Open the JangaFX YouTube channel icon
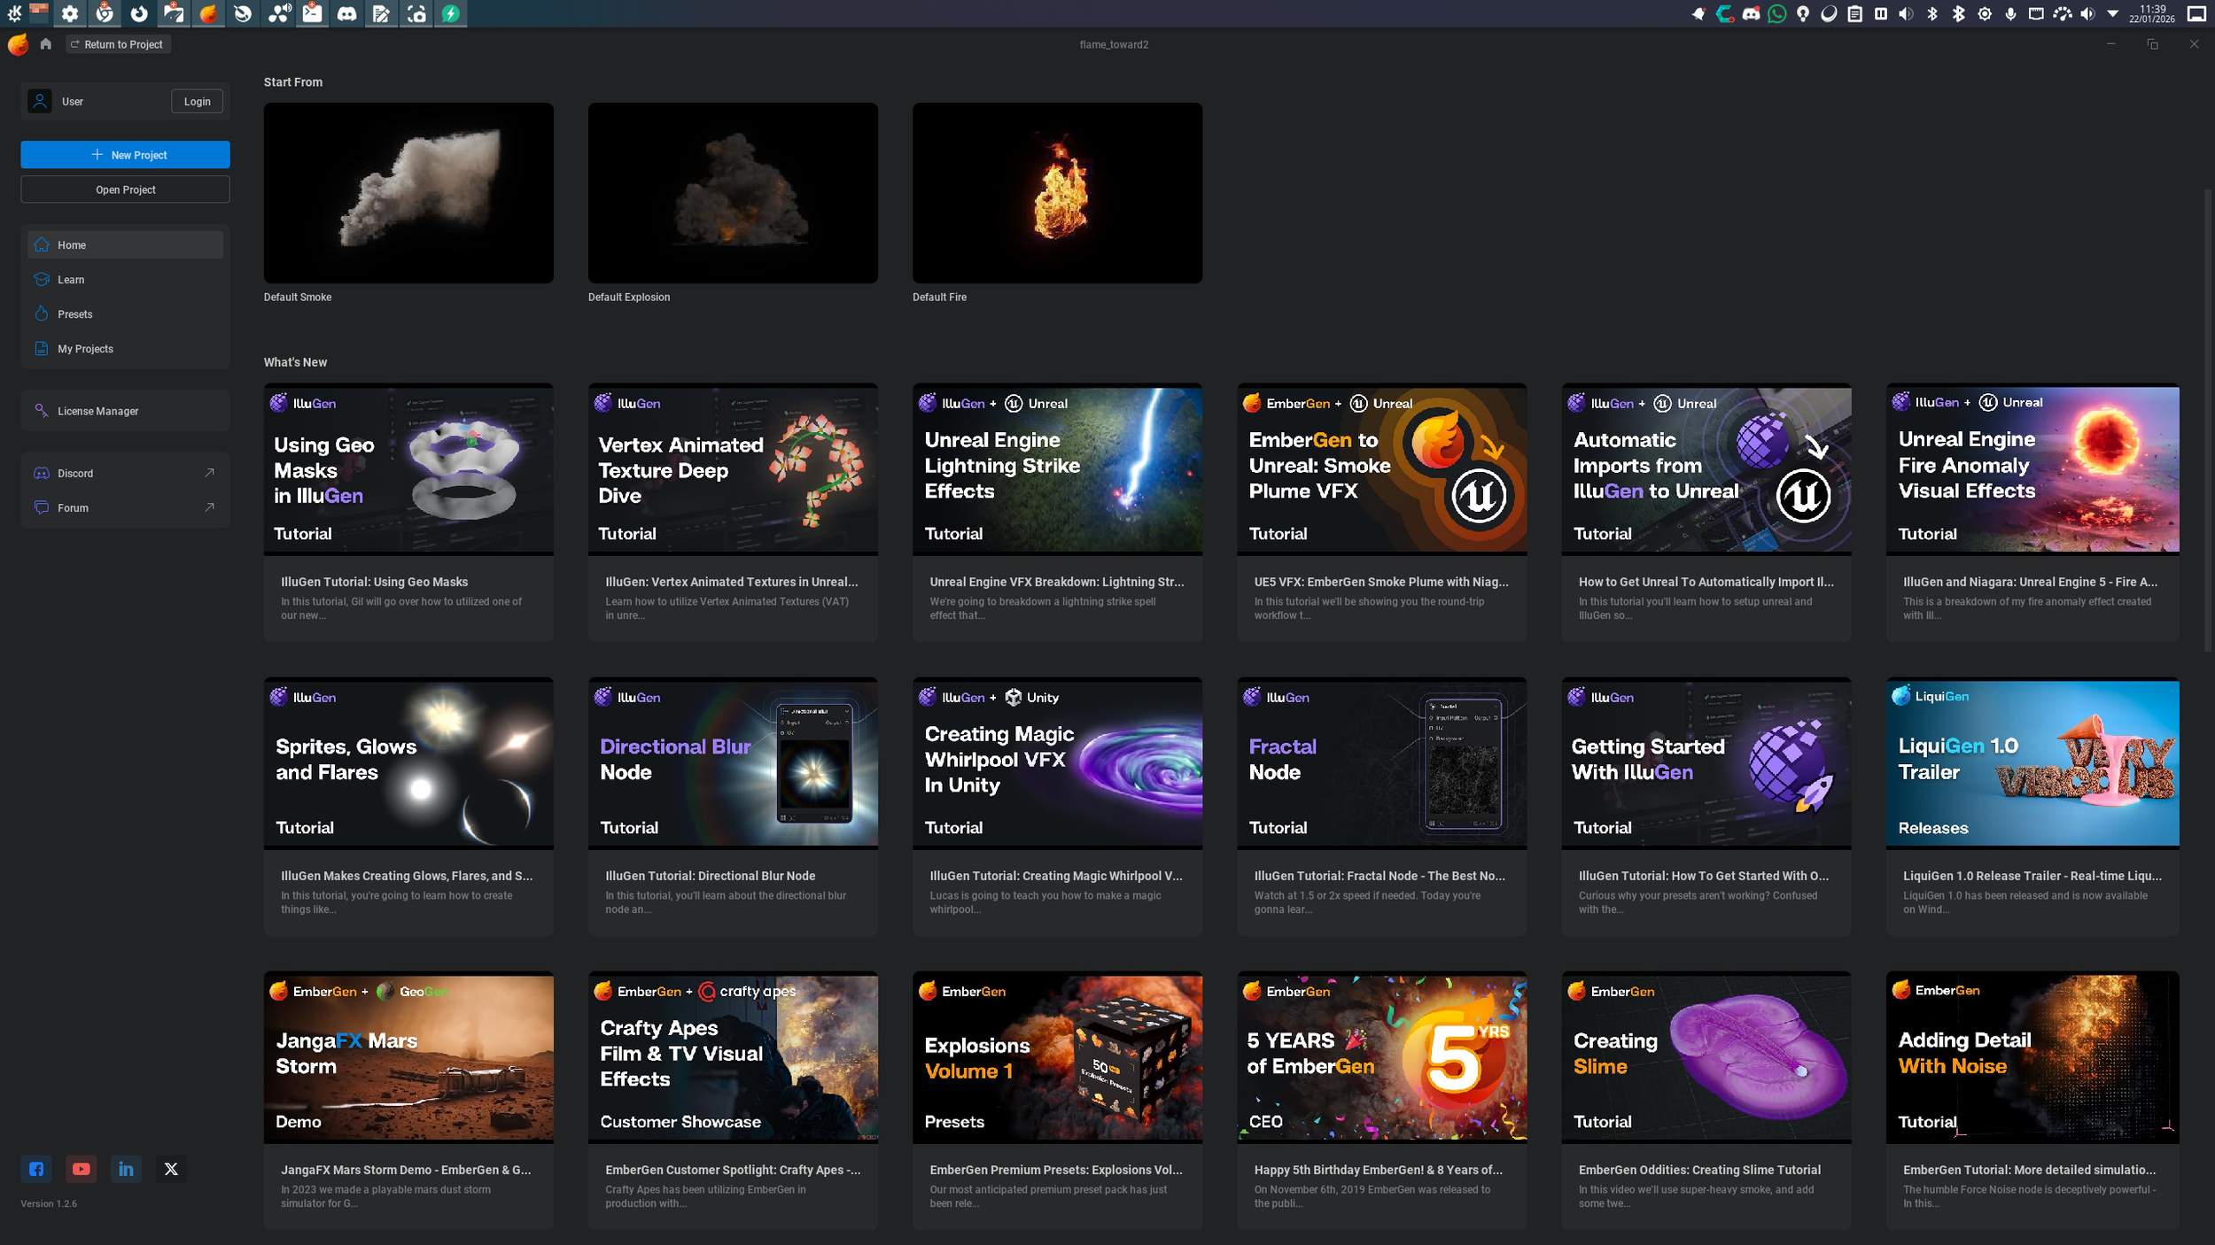Viewport: 2215px width, 1245px height. tap(81, 1169)
